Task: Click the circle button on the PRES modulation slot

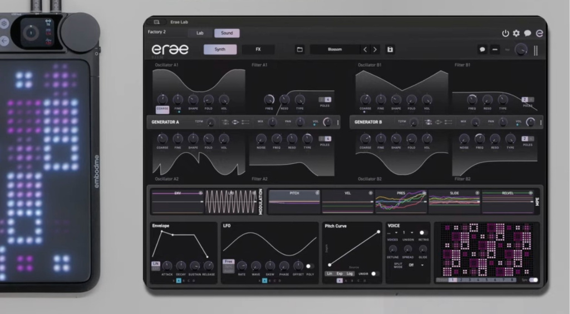Action: (x=424, y=193)
